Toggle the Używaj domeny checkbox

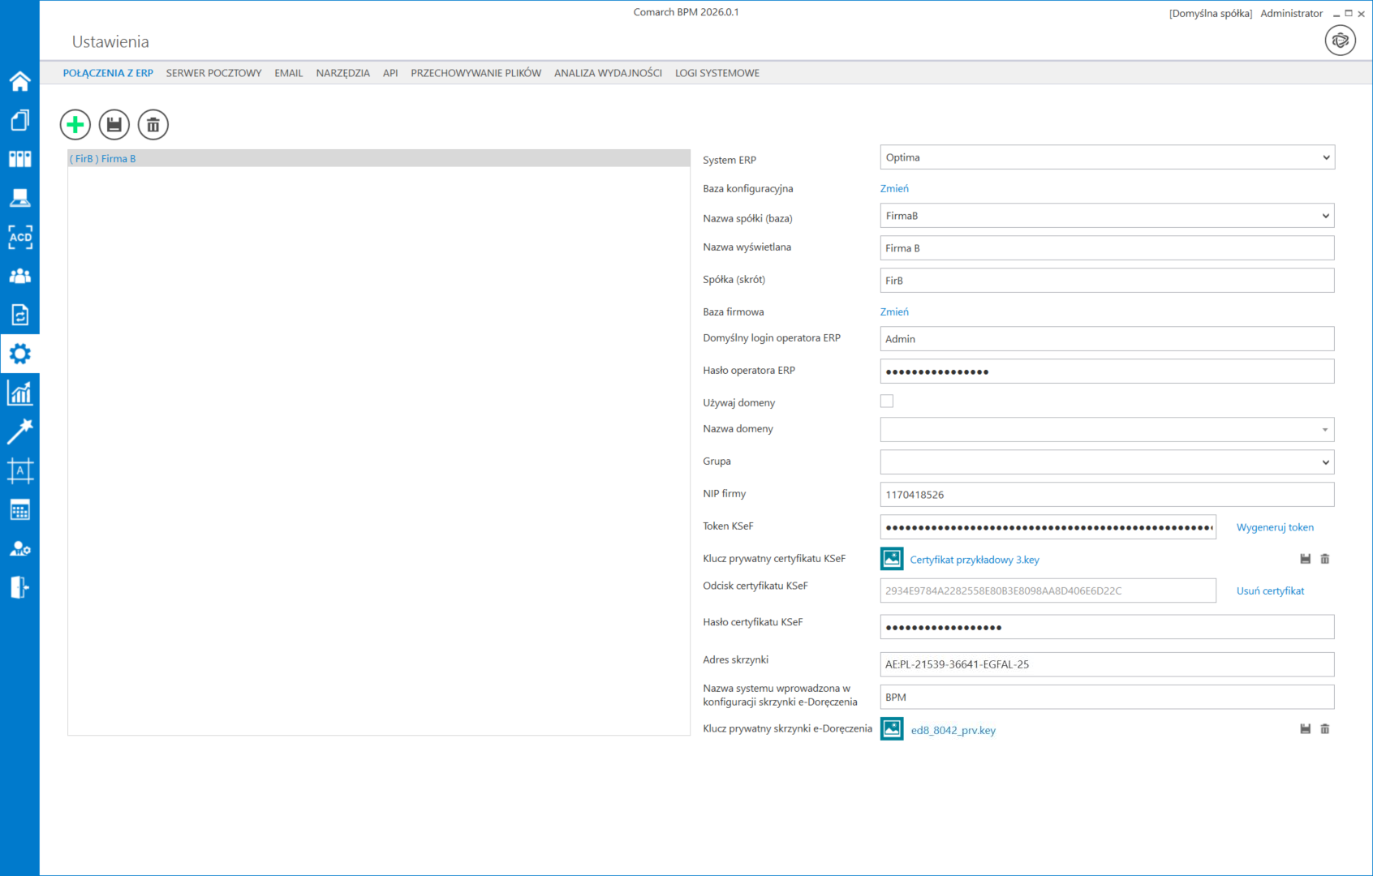[x=887, y=401]
